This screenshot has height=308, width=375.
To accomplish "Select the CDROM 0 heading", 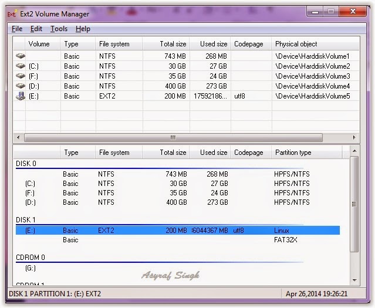I will tap(31, 258).
